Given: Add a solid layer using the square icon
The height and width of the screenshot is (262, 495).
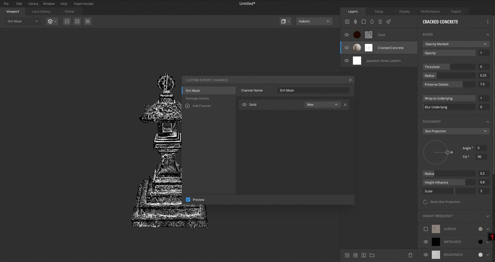Looking at the screenshot, I should point(363,21).
